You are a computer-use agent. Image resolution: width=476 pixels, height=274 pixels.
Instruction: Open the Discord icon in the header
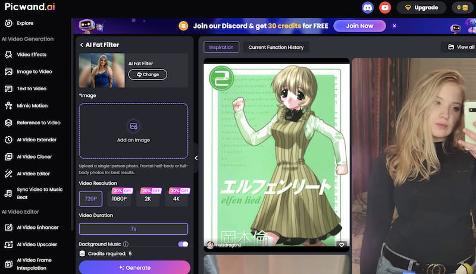pos(368,8)
